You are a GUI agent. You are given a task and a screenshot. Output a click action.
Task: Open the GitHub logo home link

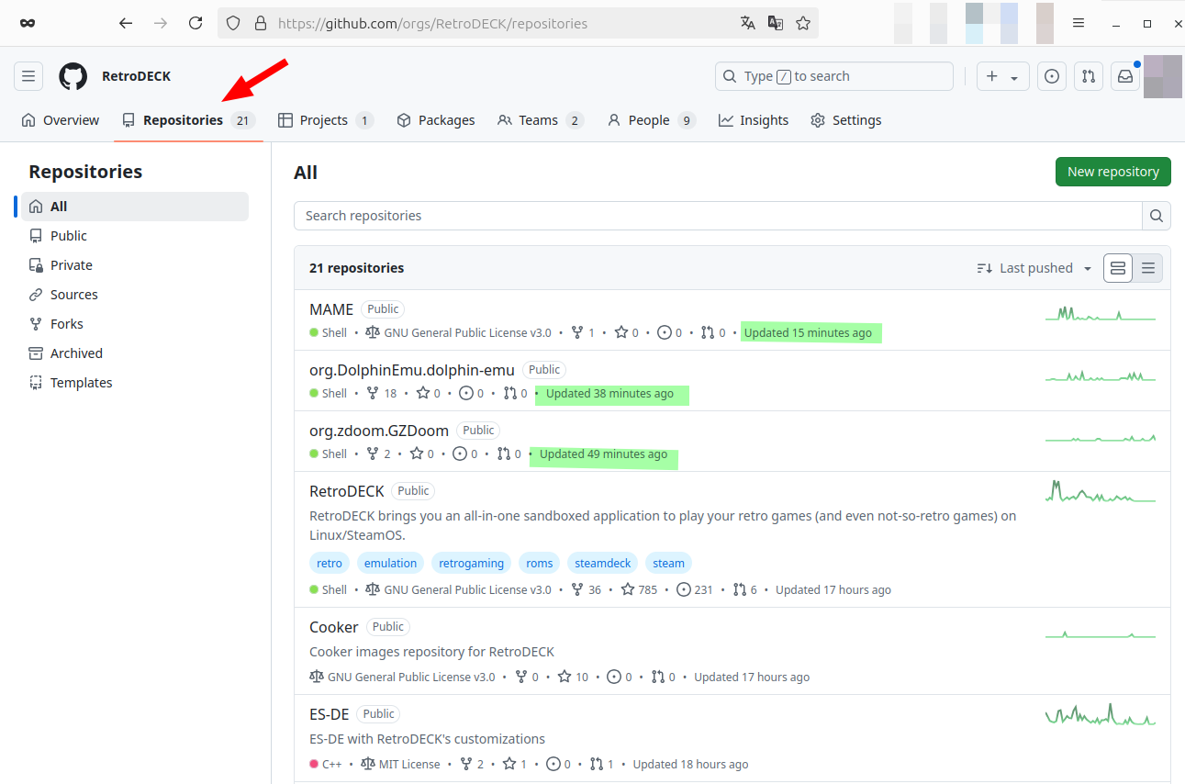73,76
